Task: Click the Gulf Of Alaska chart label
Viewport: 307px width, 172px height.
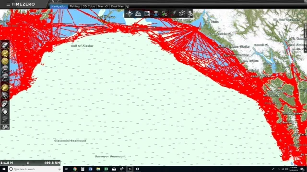Action: (82, 46)
